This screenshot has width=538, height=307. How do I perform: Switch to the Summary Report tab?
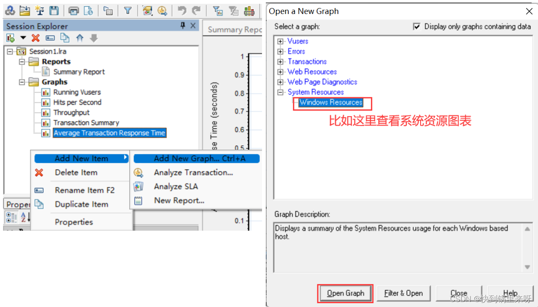(234, 30)
